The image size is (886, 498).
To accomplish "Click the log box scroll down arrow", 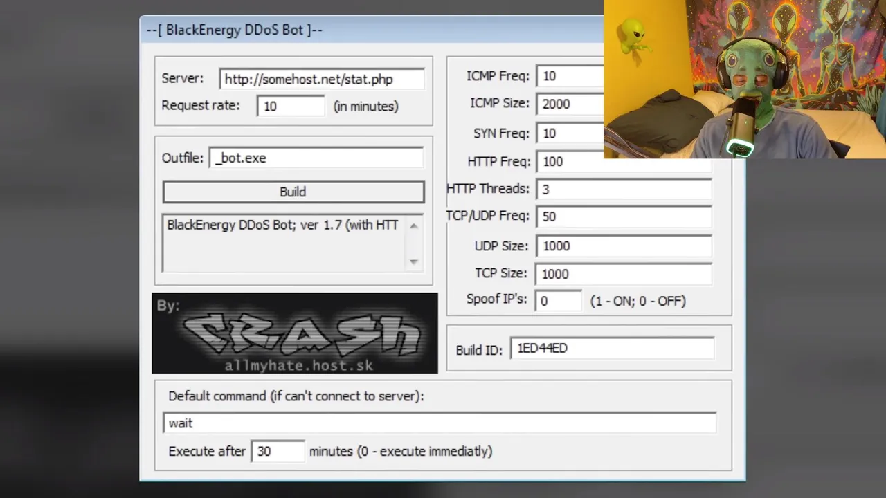I will coord(414,261).
